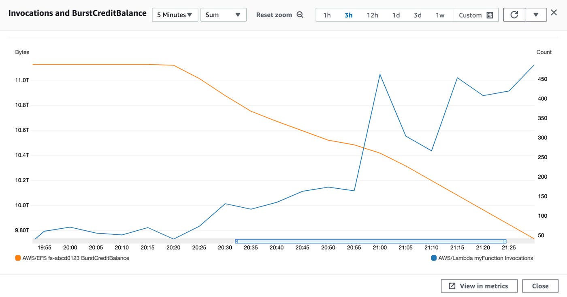This screenshot has height=297, width=567.
Task: Open the Sum statistic dropdown
Action: tap(223, 15)
